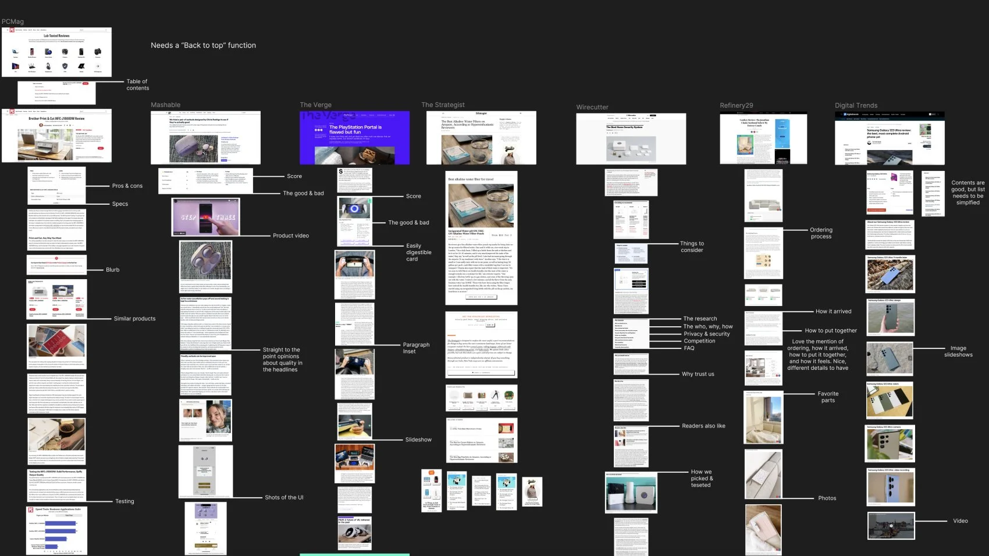
Task: Click the 'Ordering process' annotation
Action: [821, 233]
